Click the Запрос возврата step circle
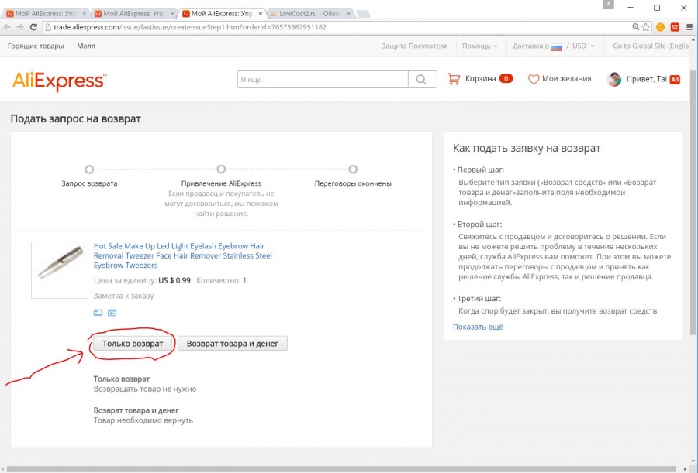 click(x=89, y=170)
